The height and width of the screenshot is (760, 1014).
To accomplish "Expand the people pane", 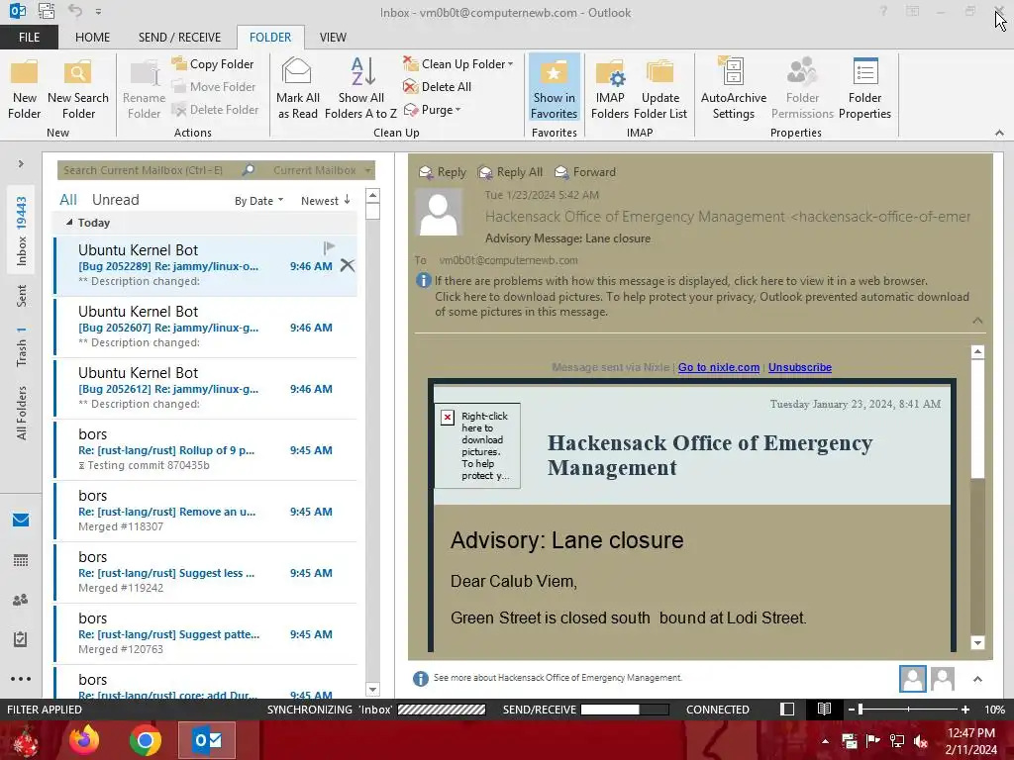I will (977, 679).
